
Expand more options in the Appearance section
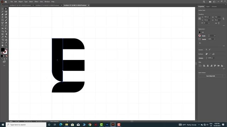tap(224, 46)
